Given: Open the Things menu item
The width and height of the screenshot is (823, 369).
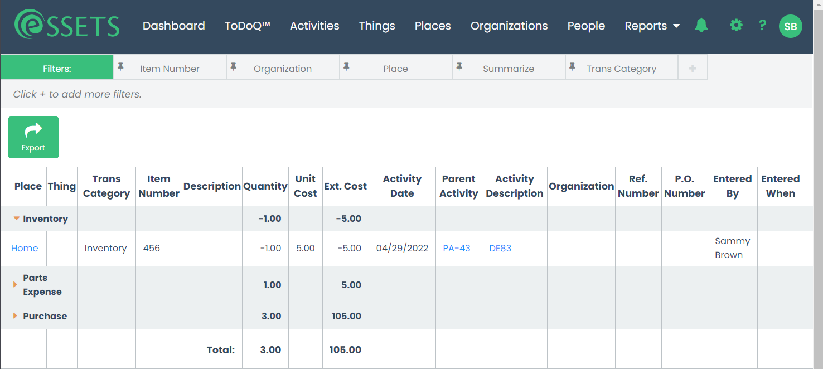Looking at the screenshot, I should (377, 26).
